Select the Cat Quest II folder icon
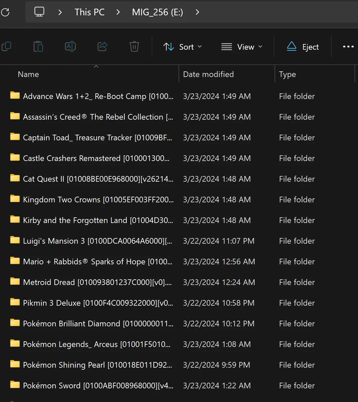Screen dimensions: 358x402 [15, 178]
